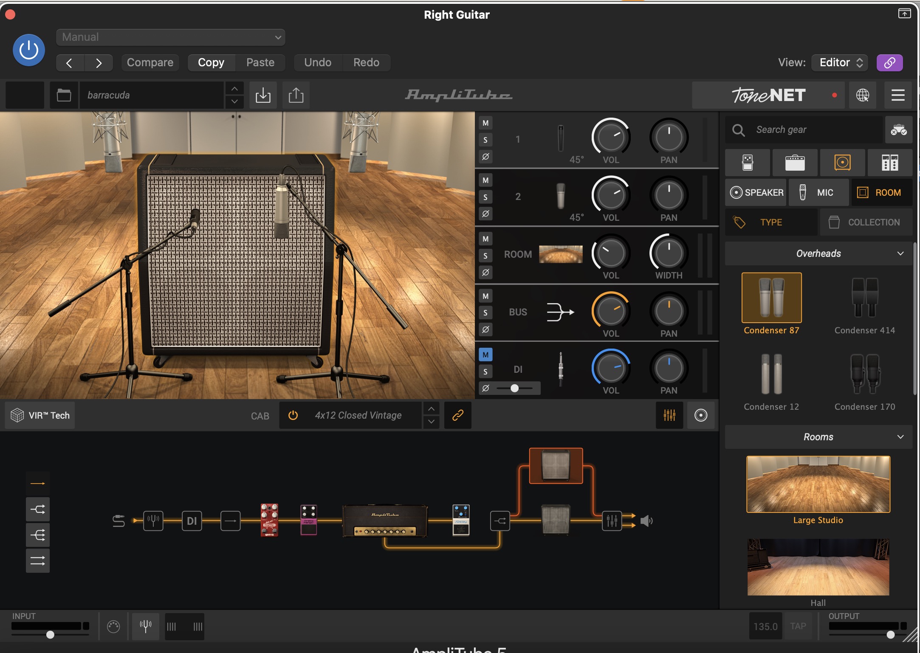Open the custom shop cart icon
The image size is (920, 653).
[899, 130]
